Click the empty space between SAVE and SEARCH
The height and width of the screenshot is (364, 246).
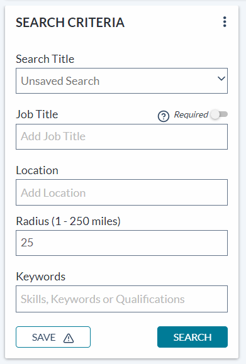124,337
